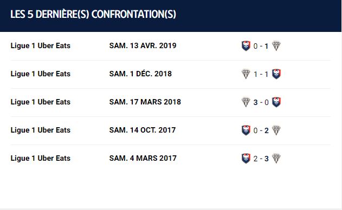Click Angers crest in 1 Déc. 2018 match

click(x=246, y=74)
